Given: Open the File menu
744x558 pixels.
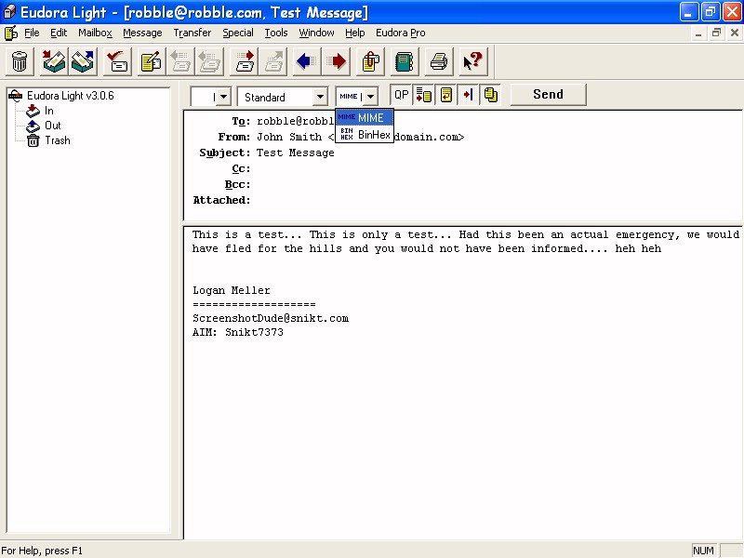Looking at the screenshot, I should pyautogui.click(x=32, y=33).
